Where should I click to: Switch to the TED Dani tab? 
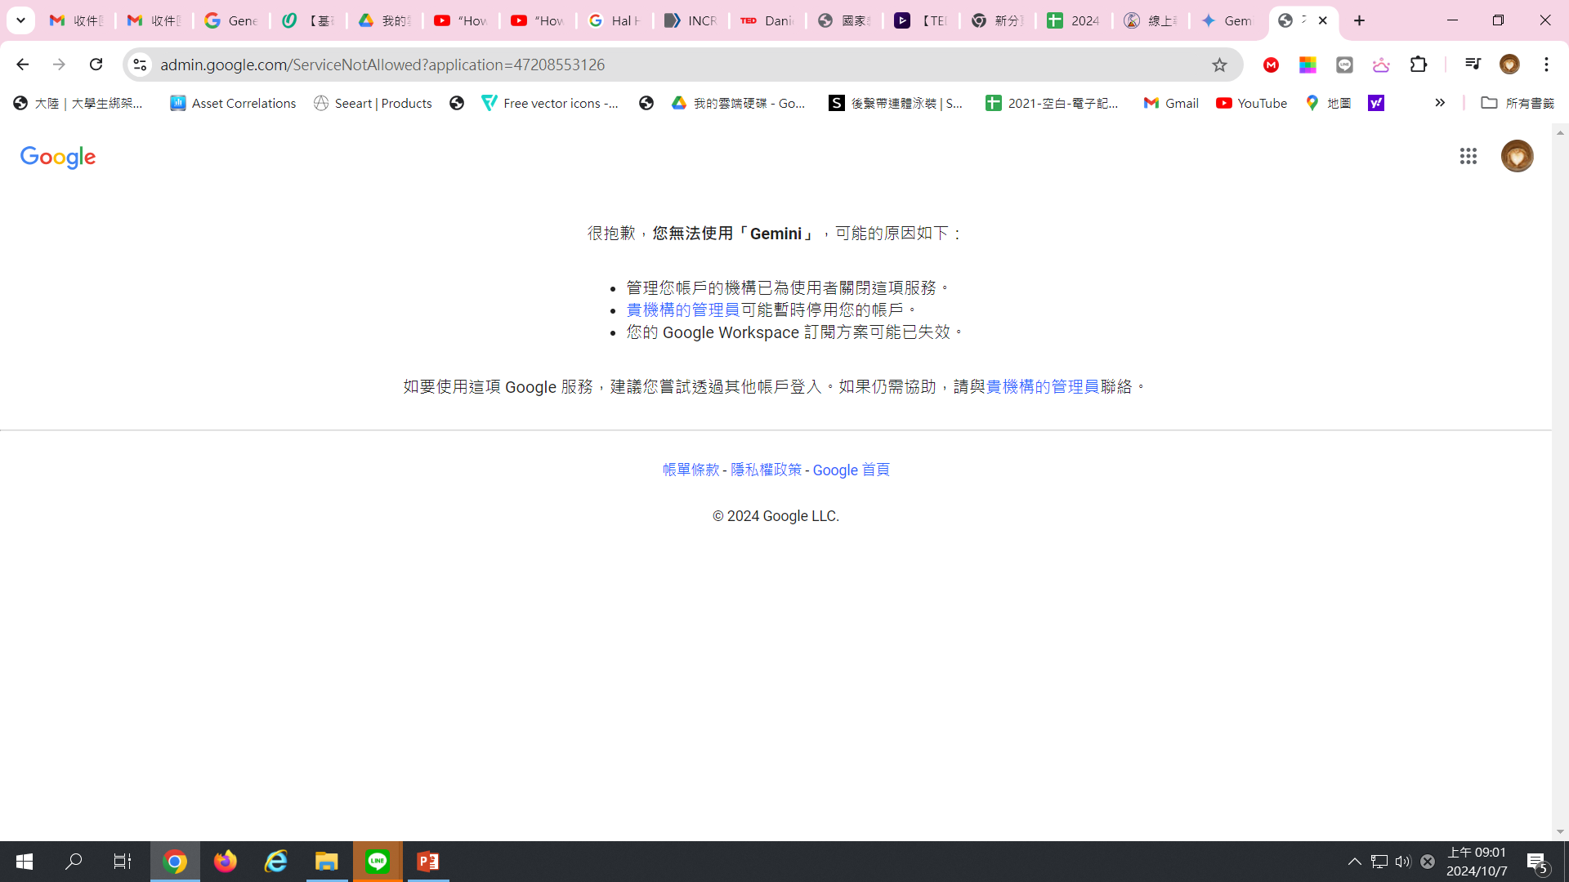point(768,20)
